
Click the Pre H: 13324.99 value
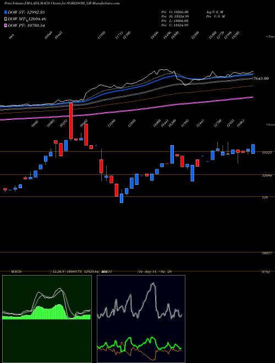tap(175, 16)
